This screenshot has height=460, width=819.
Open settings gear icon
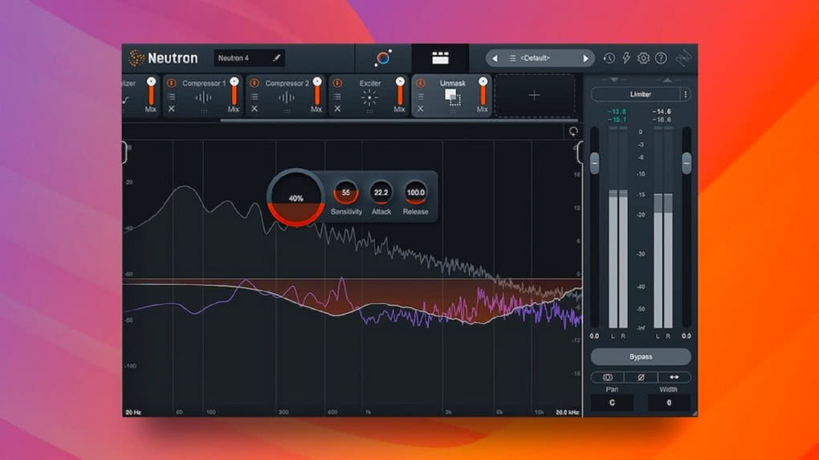tap(643, 59)
